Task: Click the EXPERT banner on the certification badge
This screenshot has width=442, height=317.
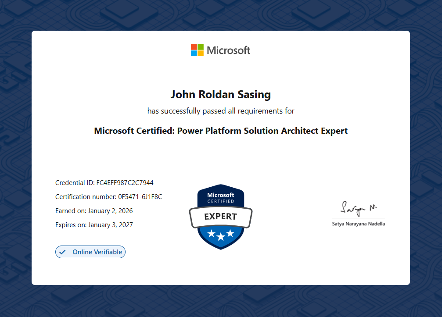Action: [220, 217]
